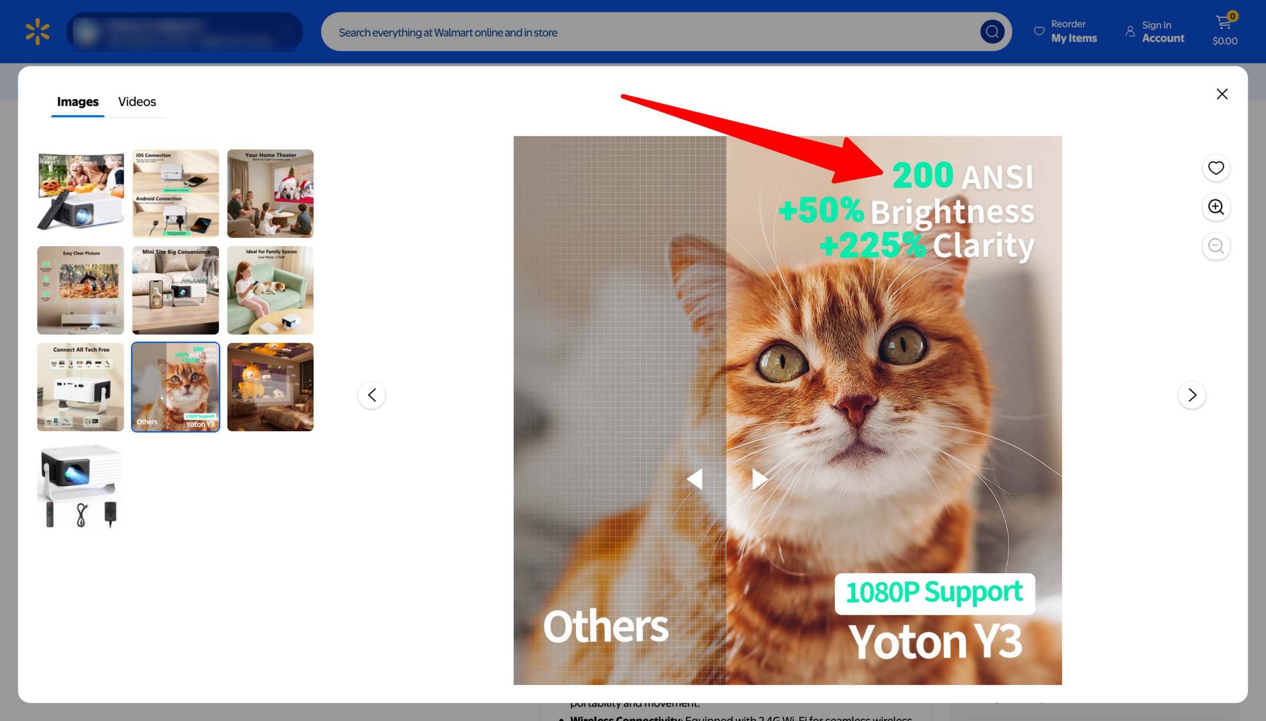Select the iOS Connection thumbnail
1266x721 pixels.
click(x=175, y=194)
